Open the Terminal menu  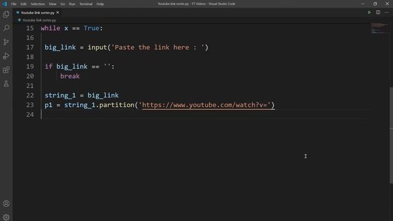pyautogui.click(x=86, y=4)
